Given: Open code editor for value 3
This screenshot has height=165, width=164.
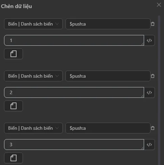Looking at the screenshot, I should [x=149, y=145].
